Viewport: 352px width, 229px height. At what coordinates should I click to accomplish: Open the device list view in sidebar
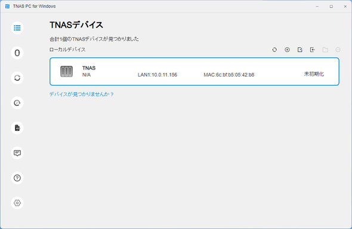click(x=17, y=28)
